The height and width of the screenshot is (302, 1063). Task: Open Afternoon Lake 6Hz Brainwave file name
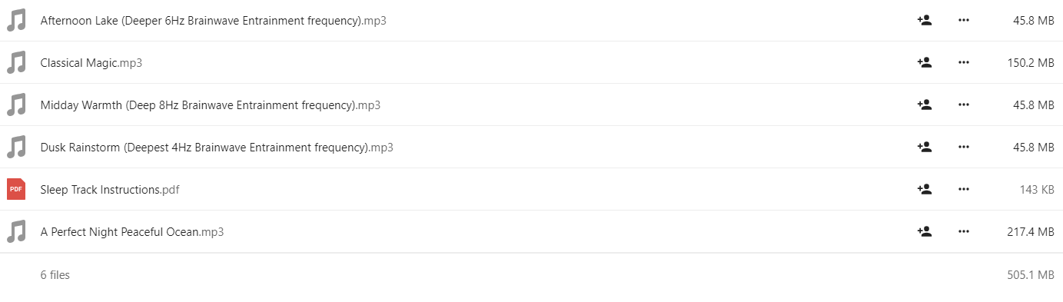coord(214,21)
